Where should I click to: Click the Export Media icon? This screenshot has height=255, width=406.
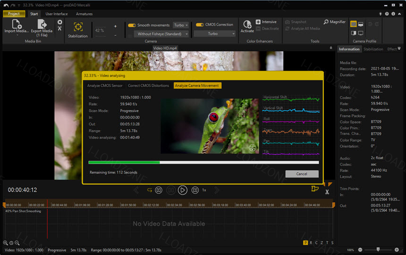click(42, 24)
